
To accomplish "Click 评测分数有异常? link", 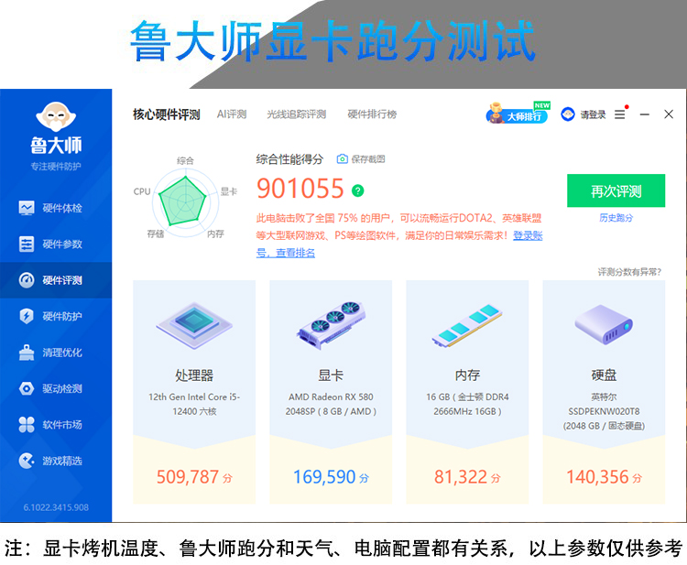I will (629, 272).
